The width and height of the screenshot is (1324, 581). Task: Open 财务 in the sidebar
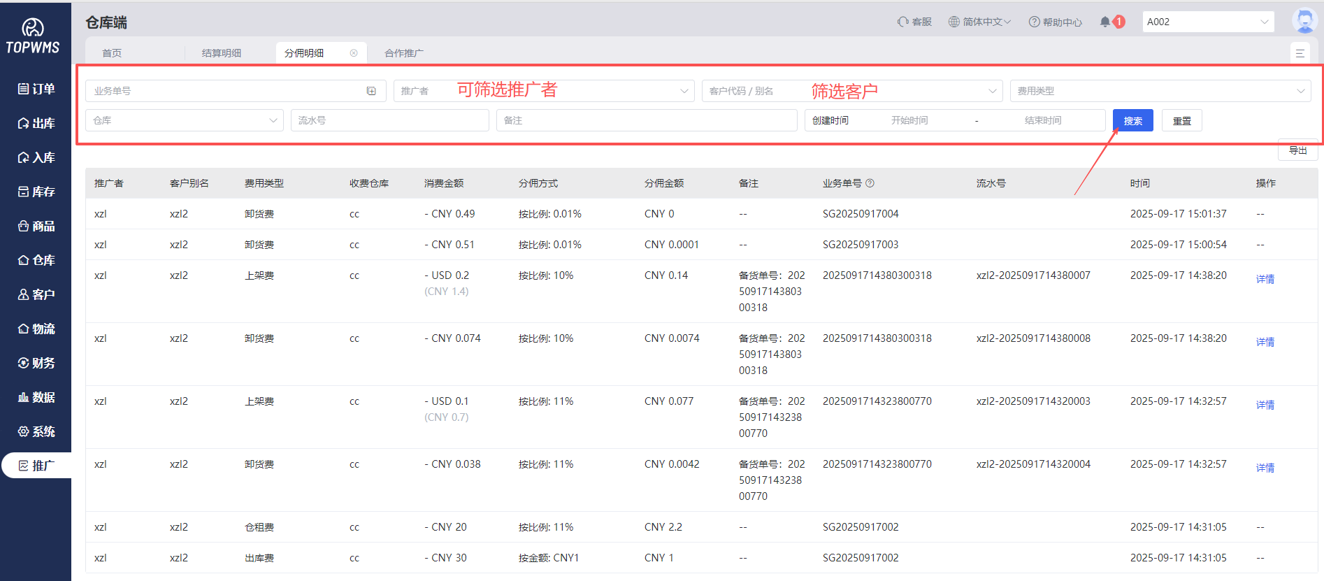[36, 363]
